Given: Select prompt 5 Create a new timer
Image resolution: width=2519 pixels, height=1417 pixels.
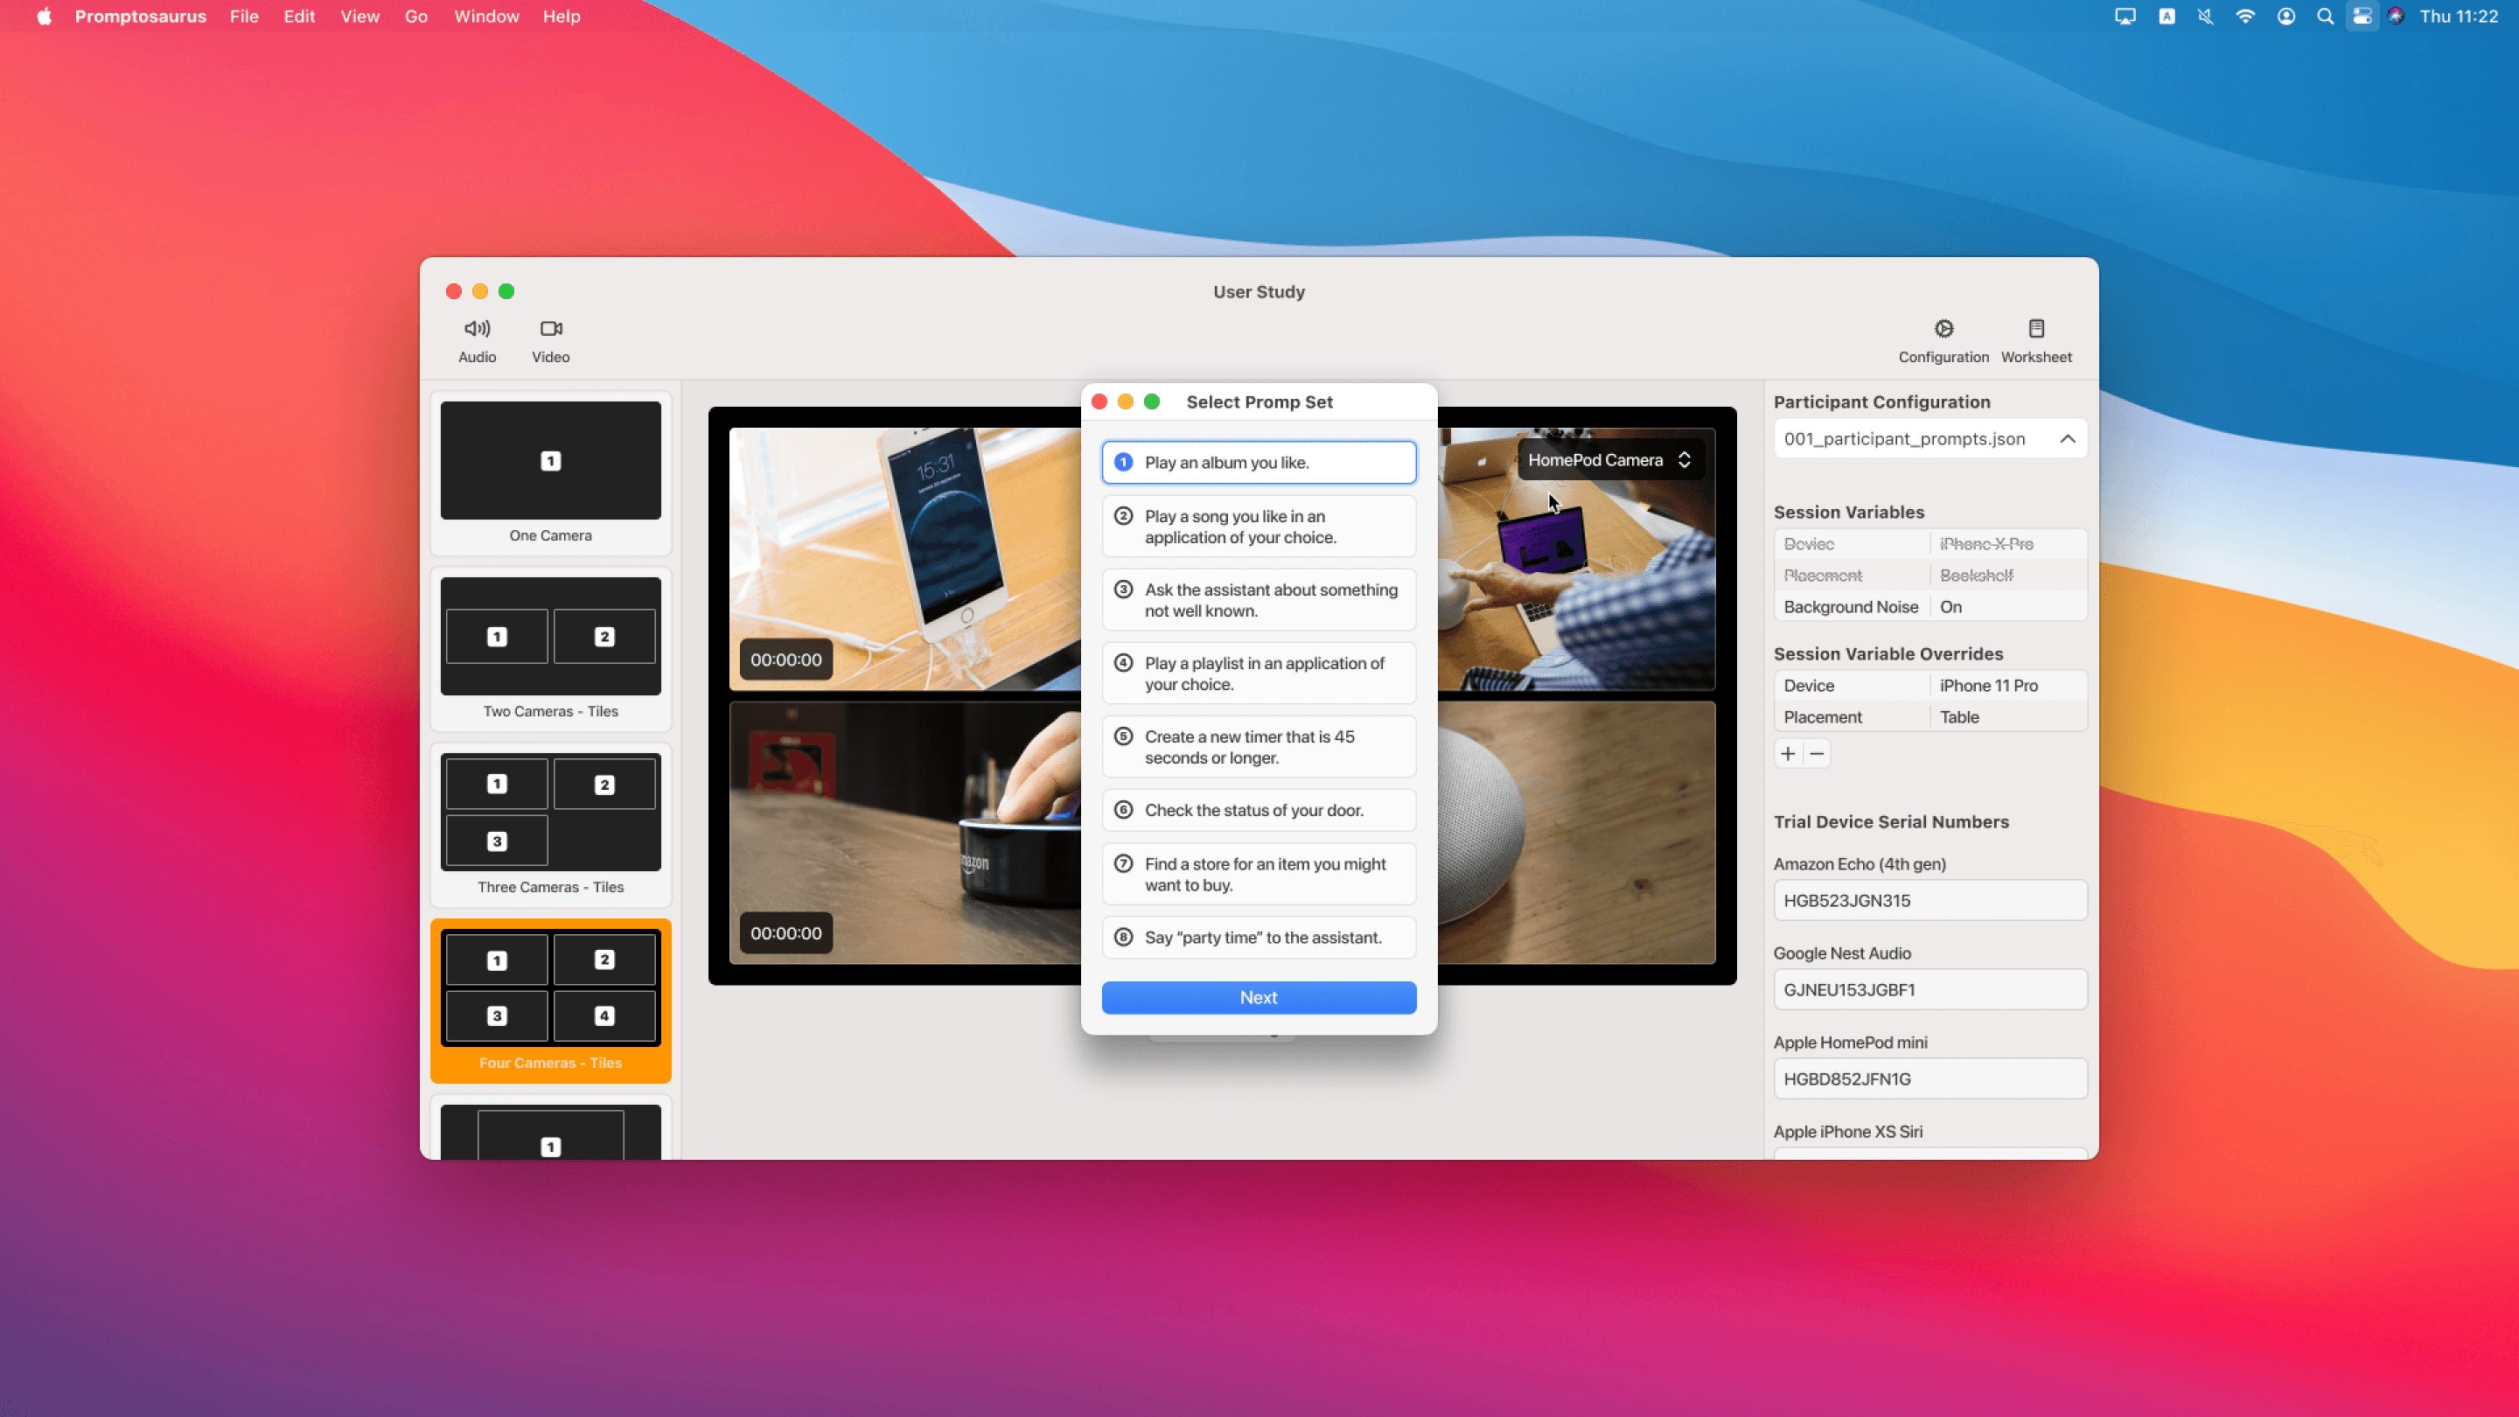Looking at the screenshot, I should point(1259,747).
